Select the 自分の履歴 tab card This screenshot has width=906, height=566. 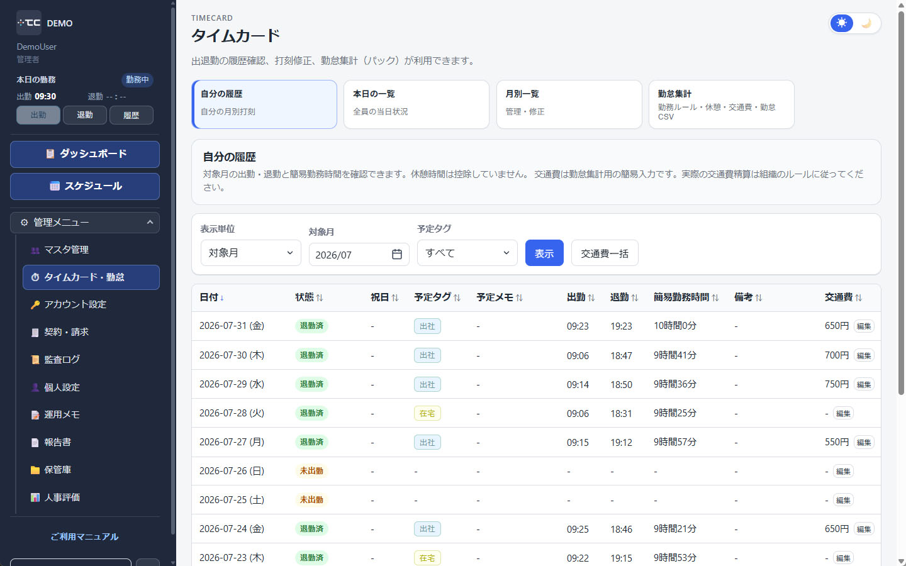click(x=264, y=104)
